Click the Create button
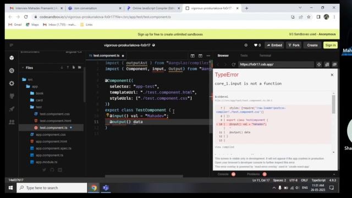 (x=312, y=45)
